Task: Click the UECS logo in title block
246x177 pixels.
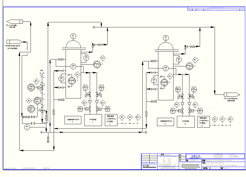Action: tap(196, 156)
